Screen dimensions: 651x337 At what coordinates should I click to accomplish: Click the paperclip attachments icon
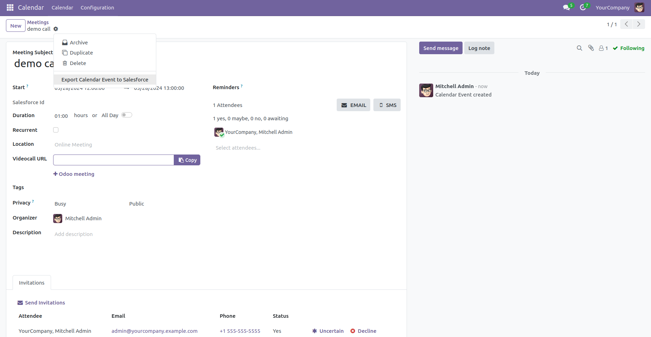[x=591, y=48]
